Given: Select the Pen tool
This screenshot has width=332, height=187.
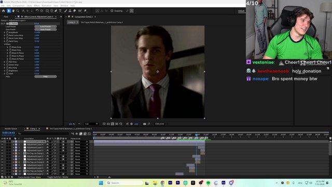Looking at the screenshot, I should click(x=56, y=11).
